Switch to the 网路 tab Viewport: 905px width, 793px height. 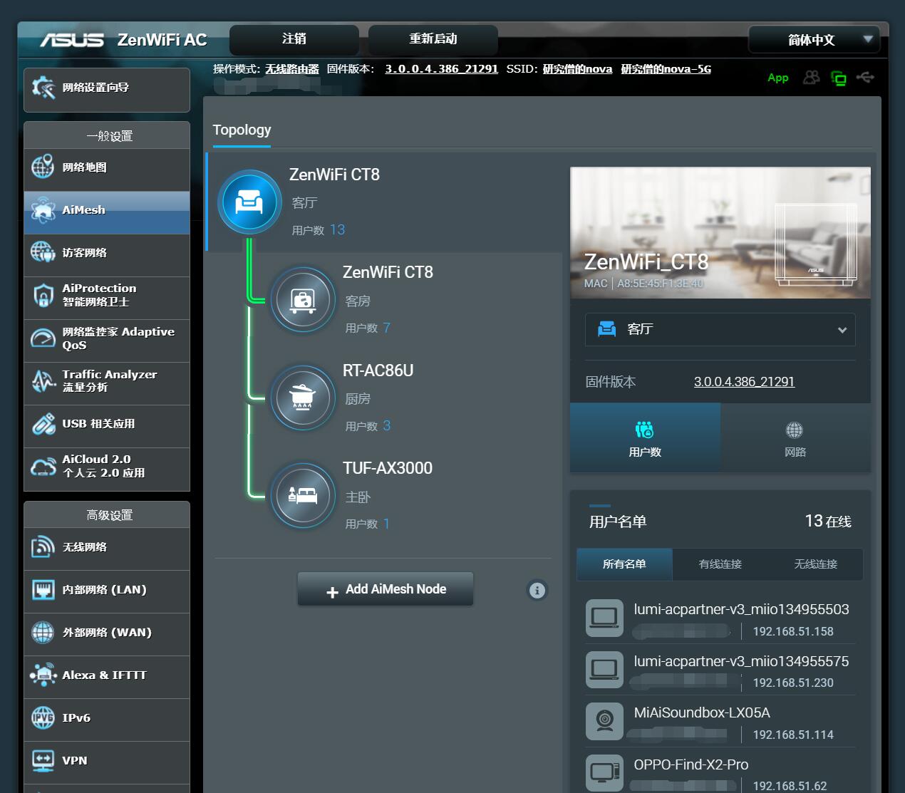795,438
